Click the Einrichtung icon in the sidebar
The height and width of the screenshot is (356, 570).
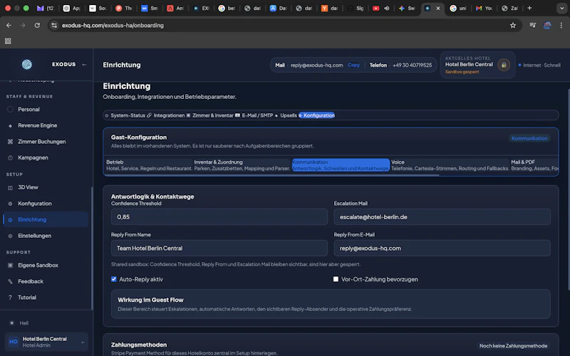(x=10, y=220)
